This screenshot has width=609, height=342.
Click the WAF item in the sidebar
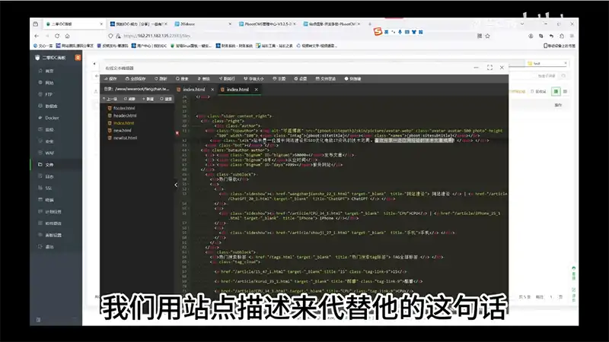pos(49,153)
